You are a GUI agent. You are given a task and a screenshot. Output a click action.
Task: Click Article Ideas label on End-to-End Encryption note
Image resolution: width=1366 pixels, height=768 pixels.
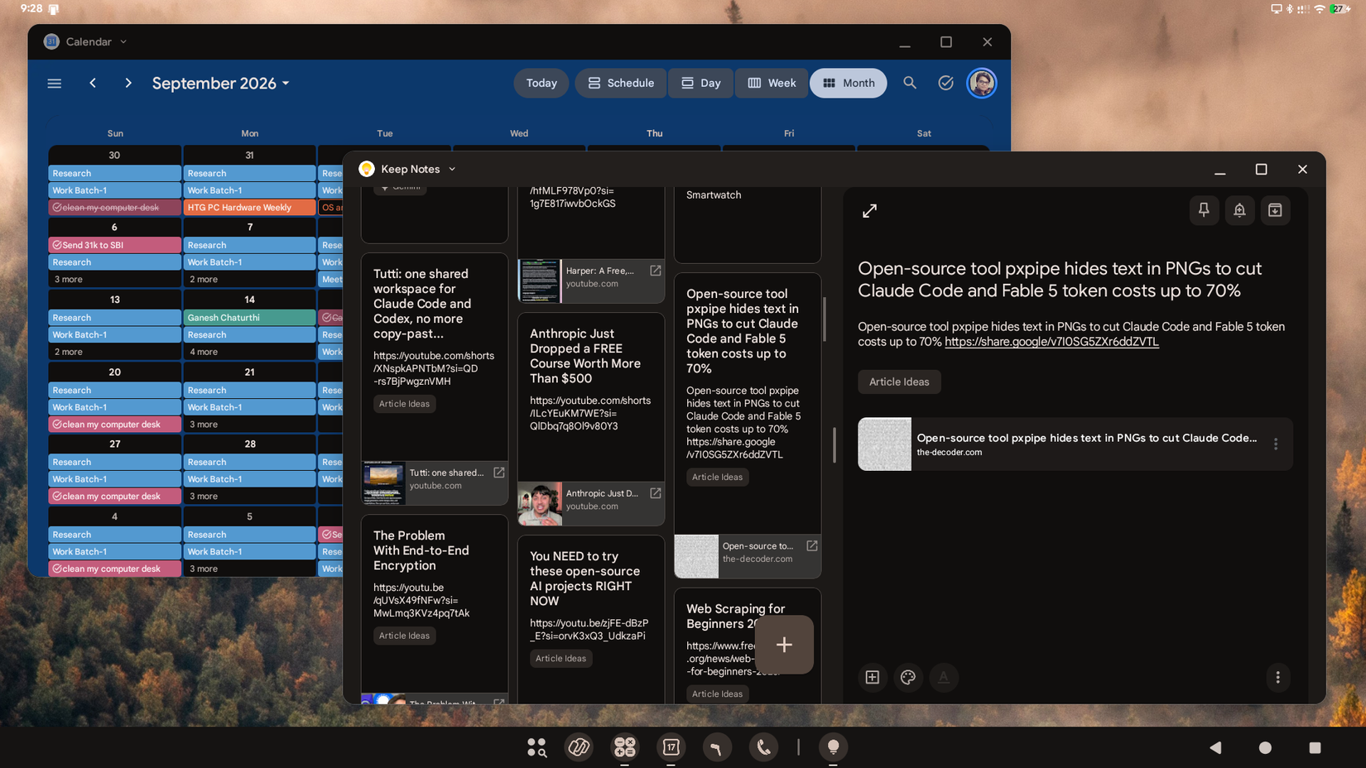[x=404, y=636]
